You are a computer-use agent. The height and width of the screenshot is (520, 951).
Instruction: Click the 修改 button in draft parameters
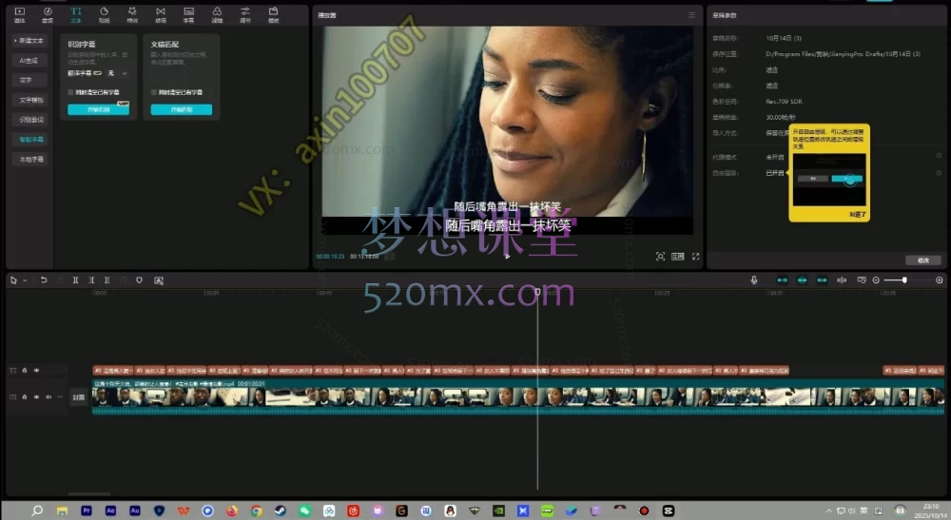pyautogui.click(x=922, y=260)
